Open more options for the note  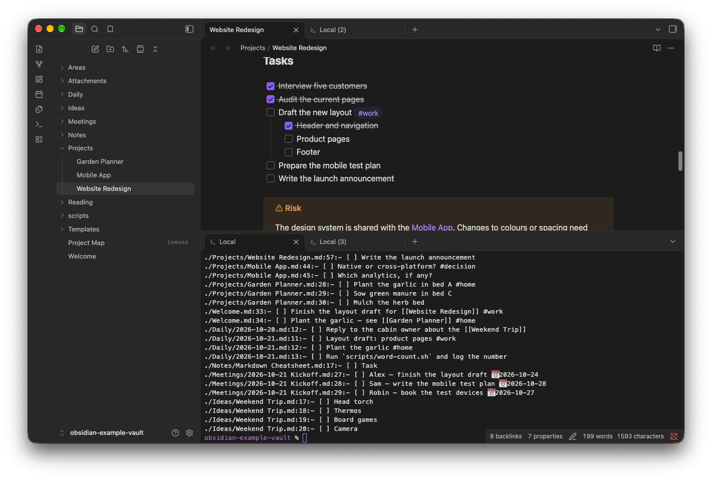click(671, 48)
